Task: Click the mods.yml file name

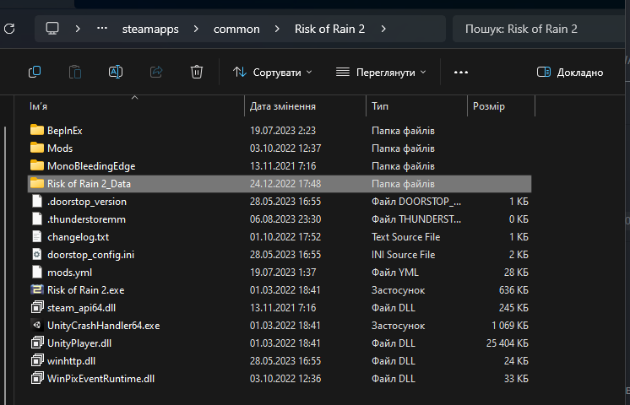Action: click(x=69, y=273)
